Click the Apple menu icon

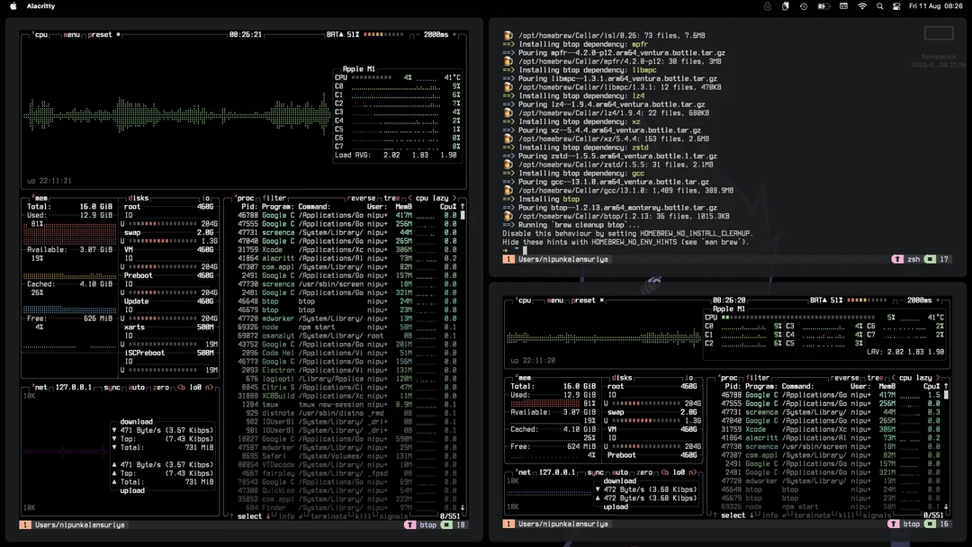coord(12,6)
